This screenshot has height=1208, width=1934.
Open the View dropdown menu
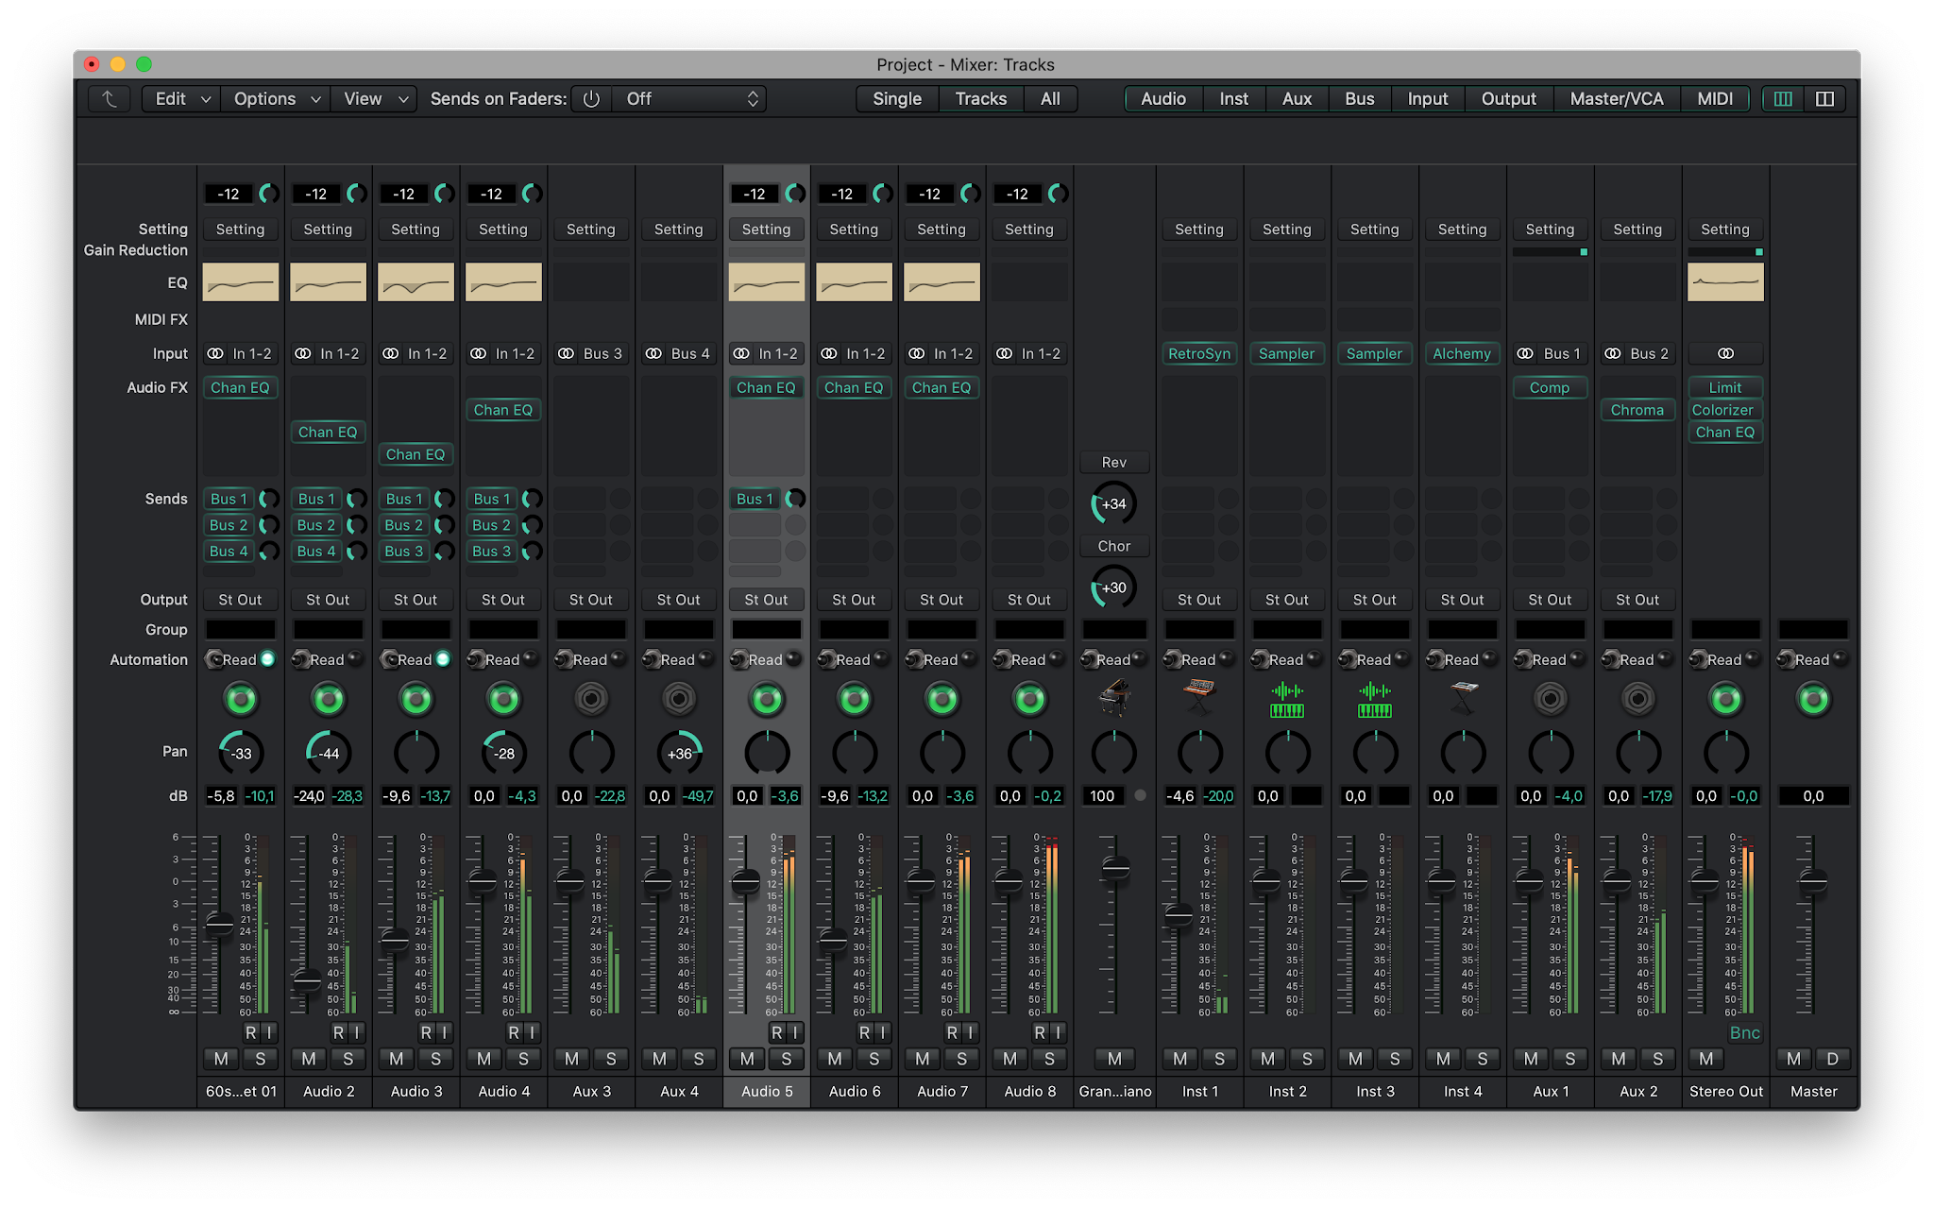[x=375, y=98]
